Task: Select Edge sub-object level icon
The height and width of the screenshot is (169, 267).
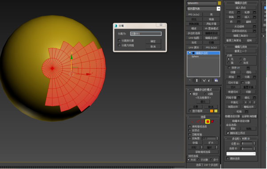Action: tap(198, 122)
